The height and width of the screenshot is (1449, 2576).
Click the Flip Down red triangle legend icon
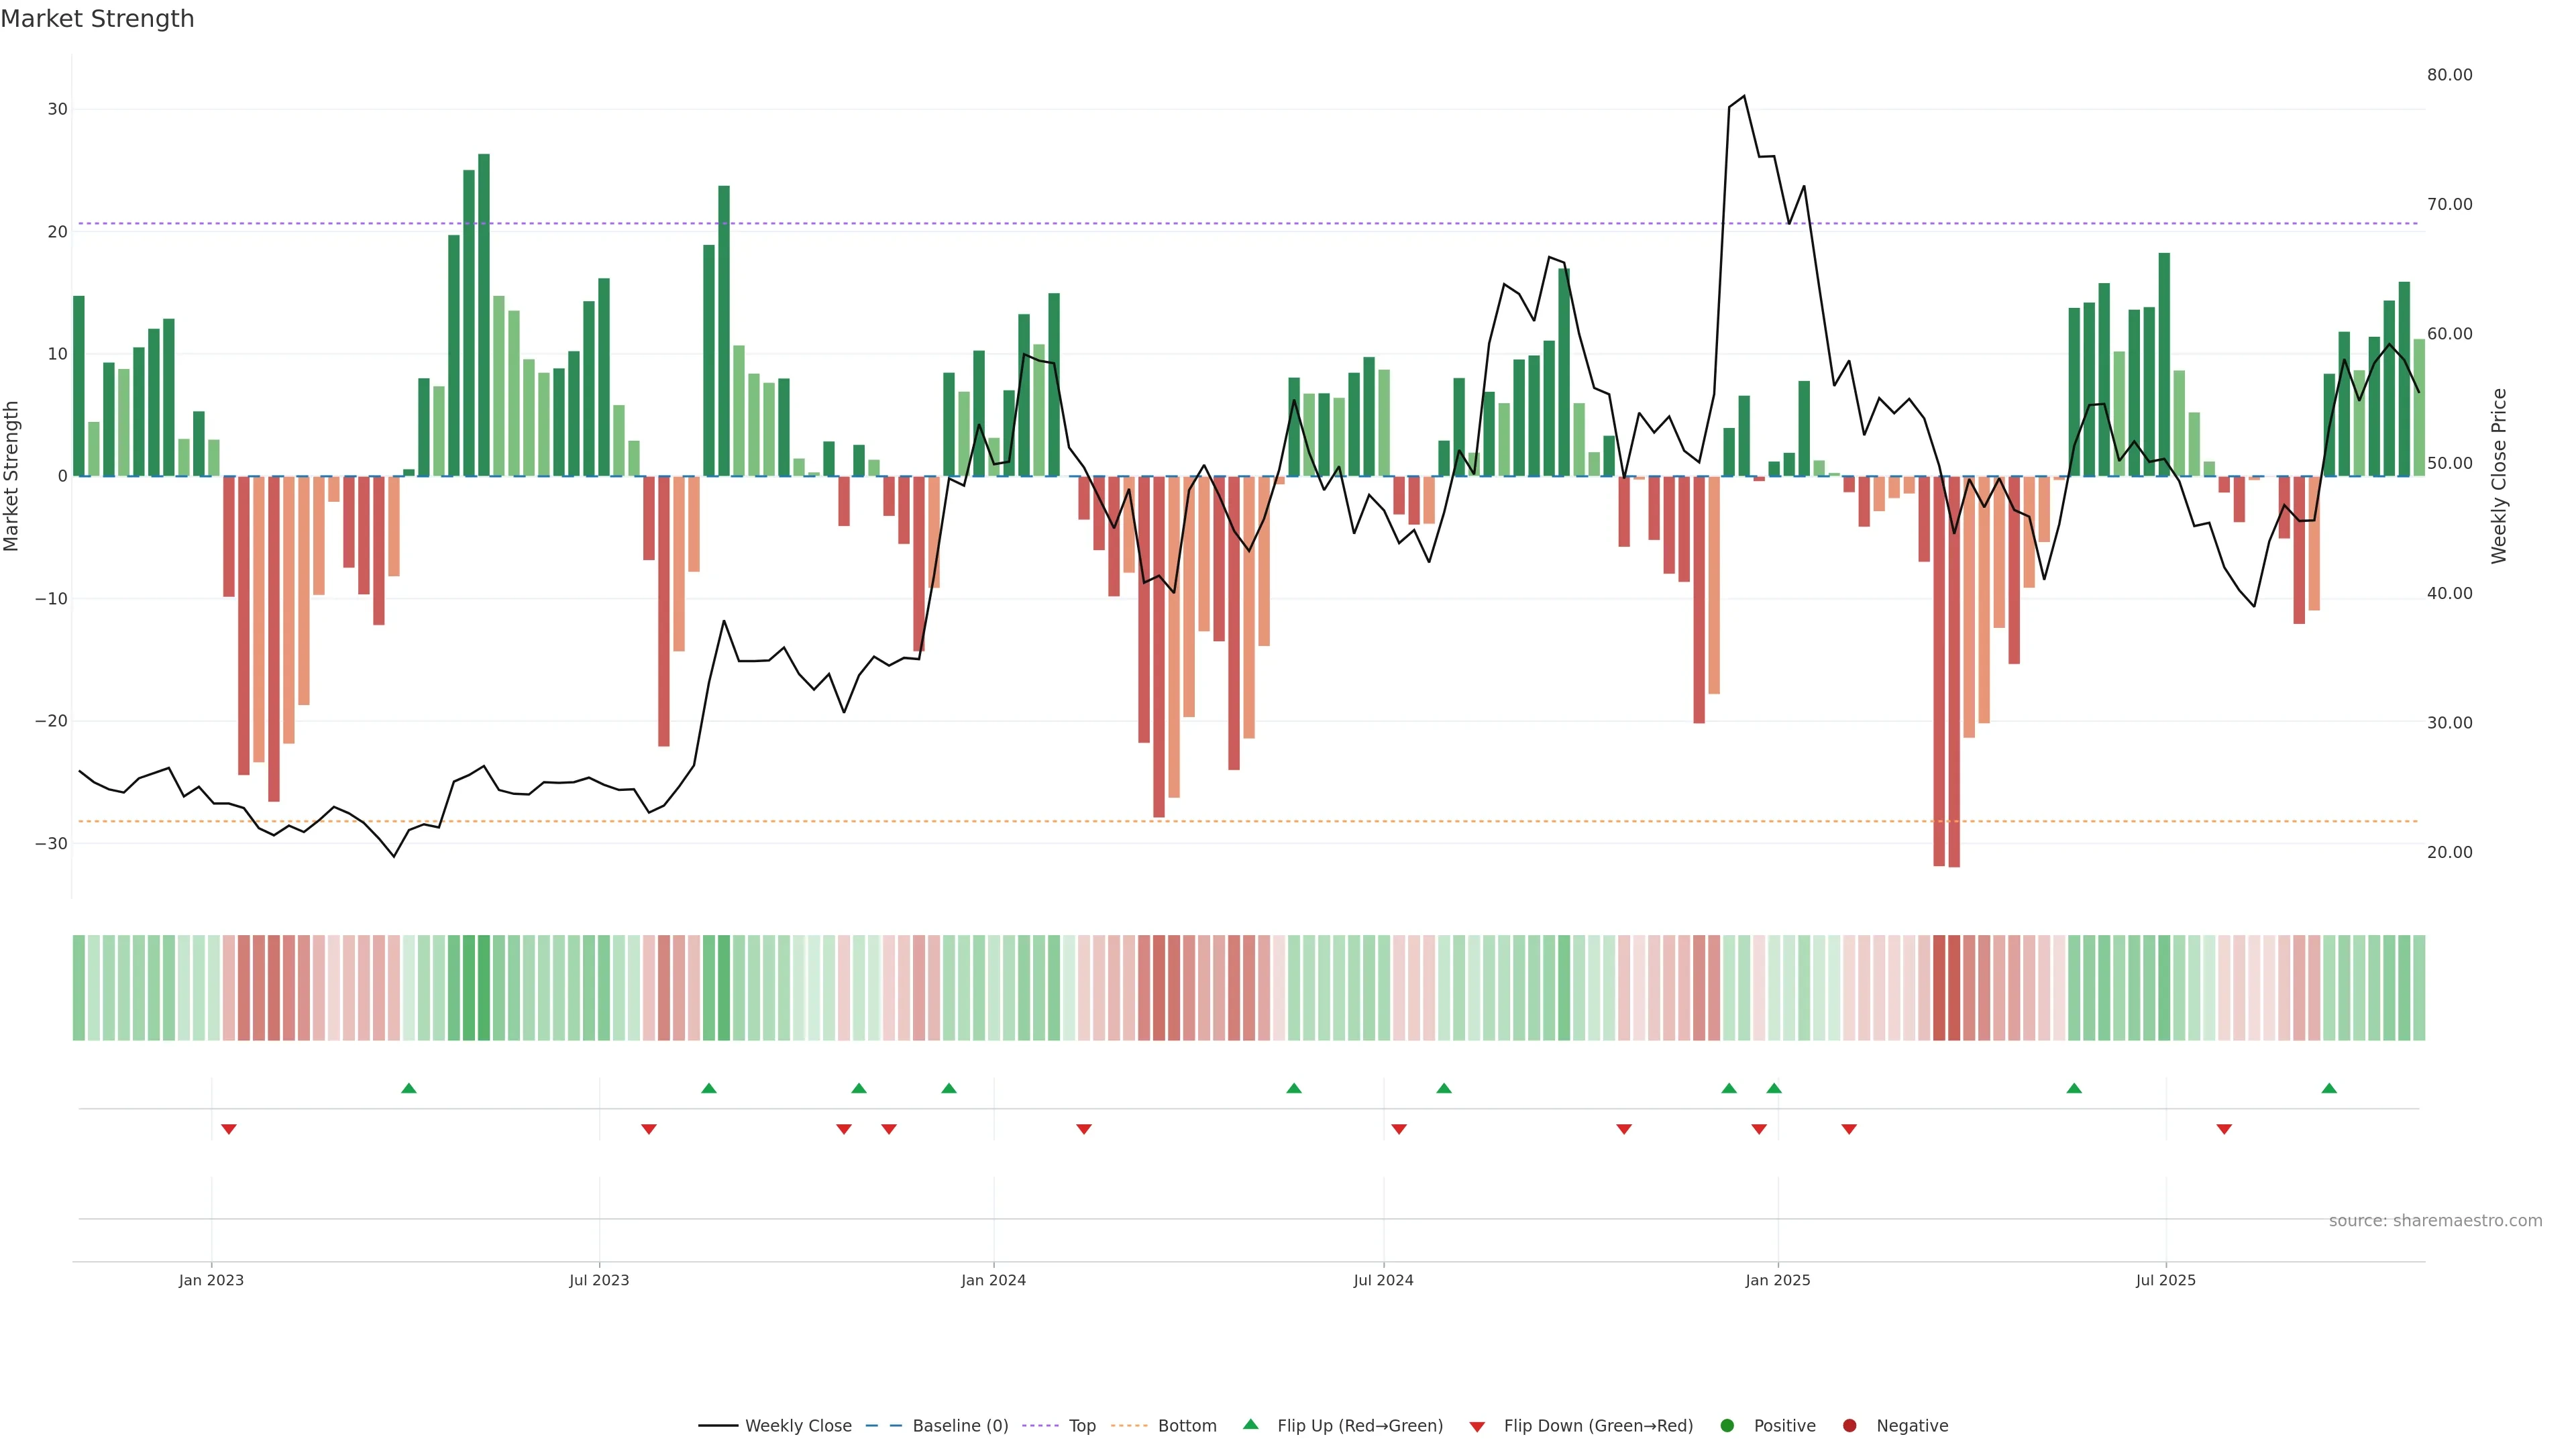1477,1427
